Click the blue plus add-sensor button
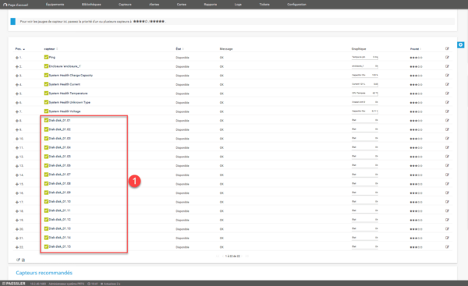468x286 pixels. click(460, 44)
